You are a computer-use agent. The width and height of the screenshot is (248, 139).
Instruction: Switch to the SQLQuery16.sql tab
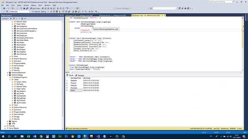coord(112,15)
